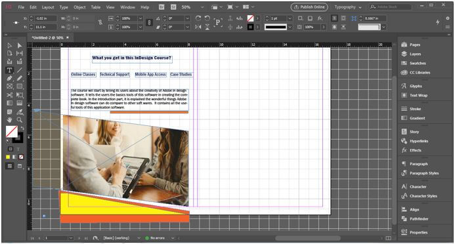
Task: Open stroke type dropdown arrow
Action: point(290,27)
